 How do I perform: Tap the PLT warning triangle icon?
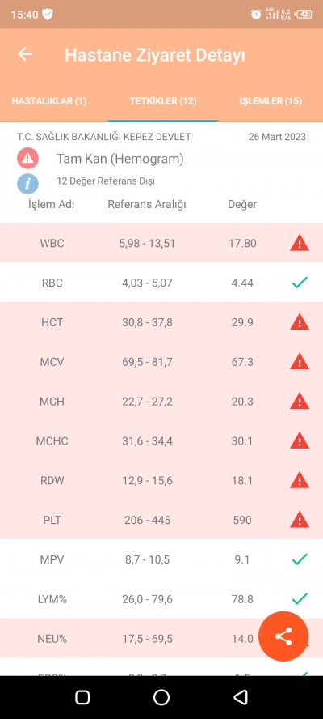(300, 520)
